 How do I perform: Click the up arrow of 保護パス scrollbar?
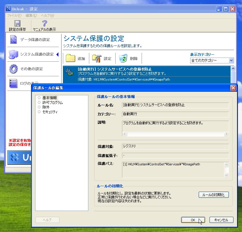(x=226, y=165)
